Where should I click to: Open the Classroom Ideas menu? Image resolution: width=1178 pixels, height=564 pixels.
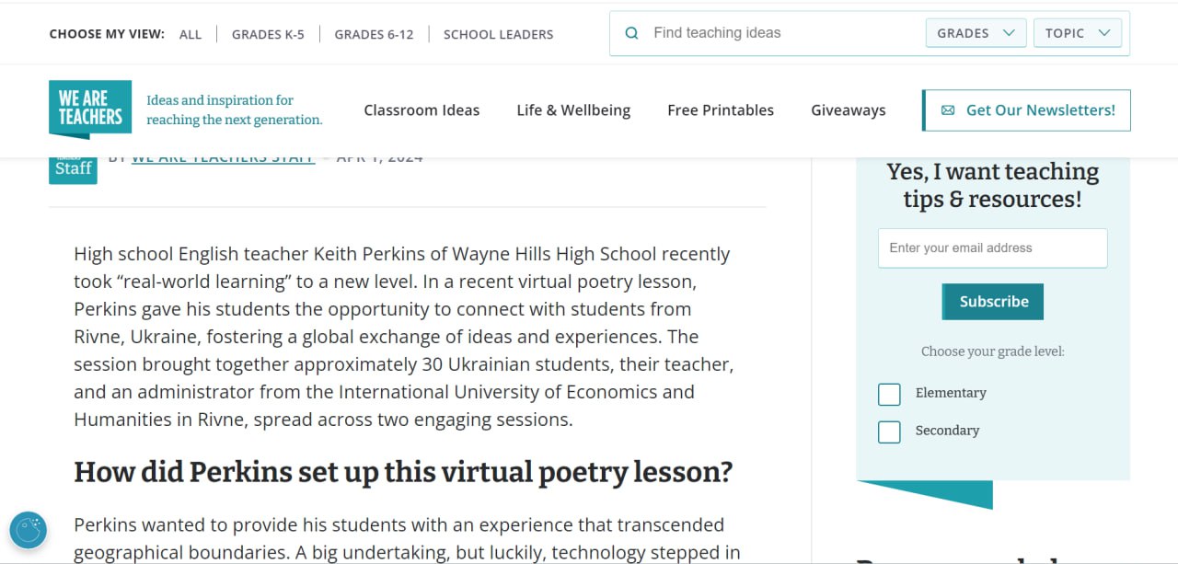pos(422,110)
